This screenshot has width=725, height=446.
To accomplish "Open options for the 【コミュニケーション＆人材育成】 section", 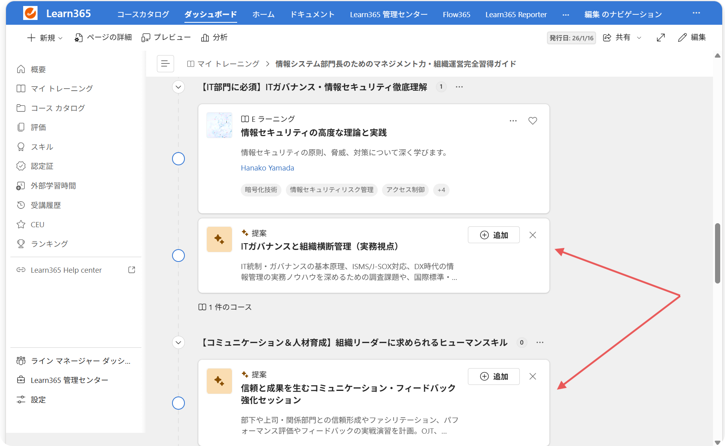I will [x=540, y=343].
